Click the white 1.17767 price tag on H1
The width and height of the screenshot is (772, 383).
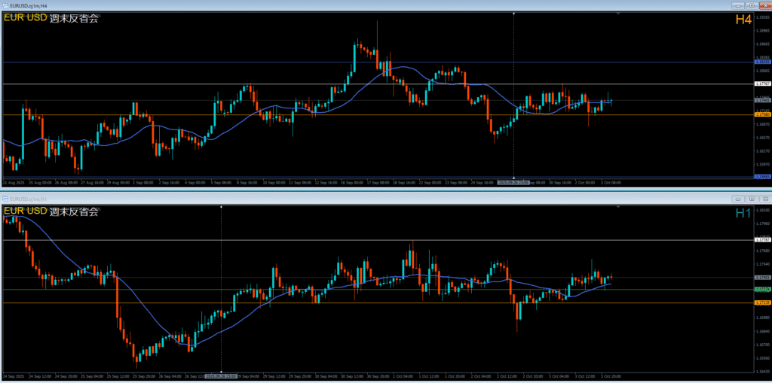tap(761, 240)
